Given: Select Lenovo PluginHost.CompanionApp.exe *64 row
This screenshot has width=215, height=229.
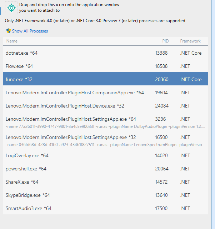Looking at the screenshot, I should (x=106, y=93).
